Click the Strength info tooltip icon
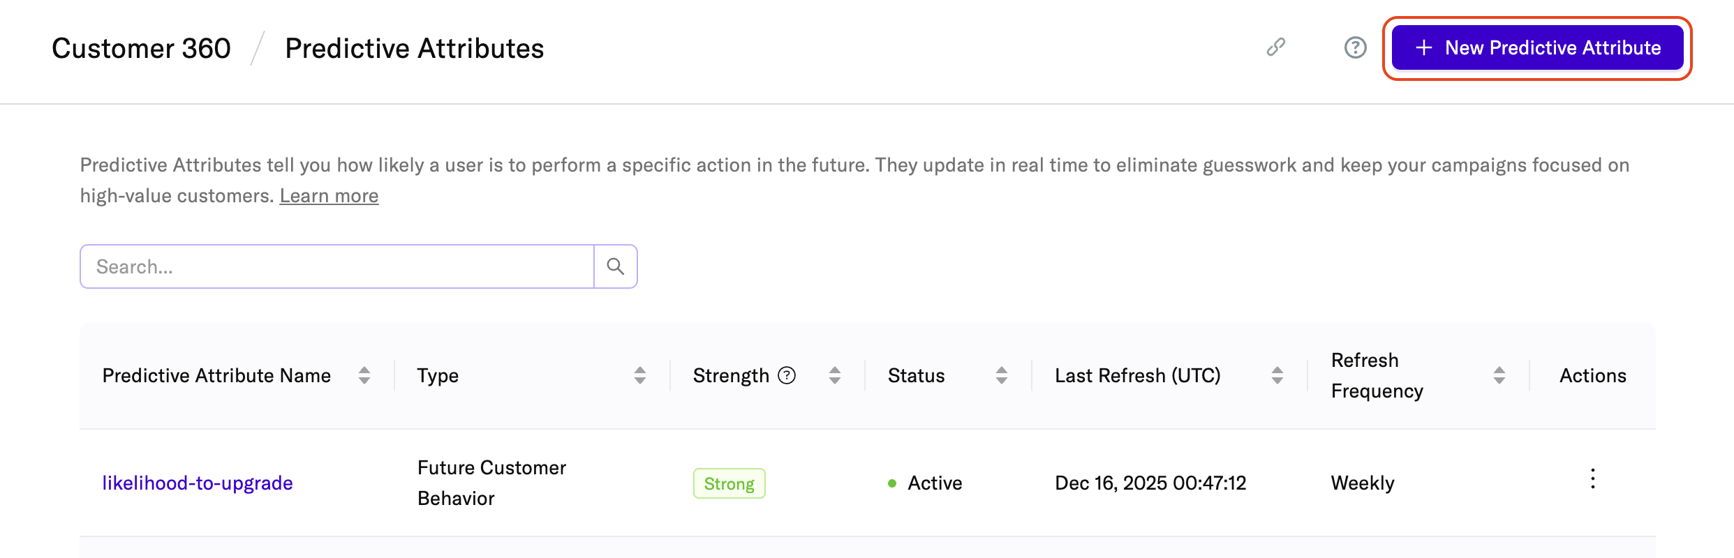The height and width of the screenshot is (558, 1734). tap(787, 375)
